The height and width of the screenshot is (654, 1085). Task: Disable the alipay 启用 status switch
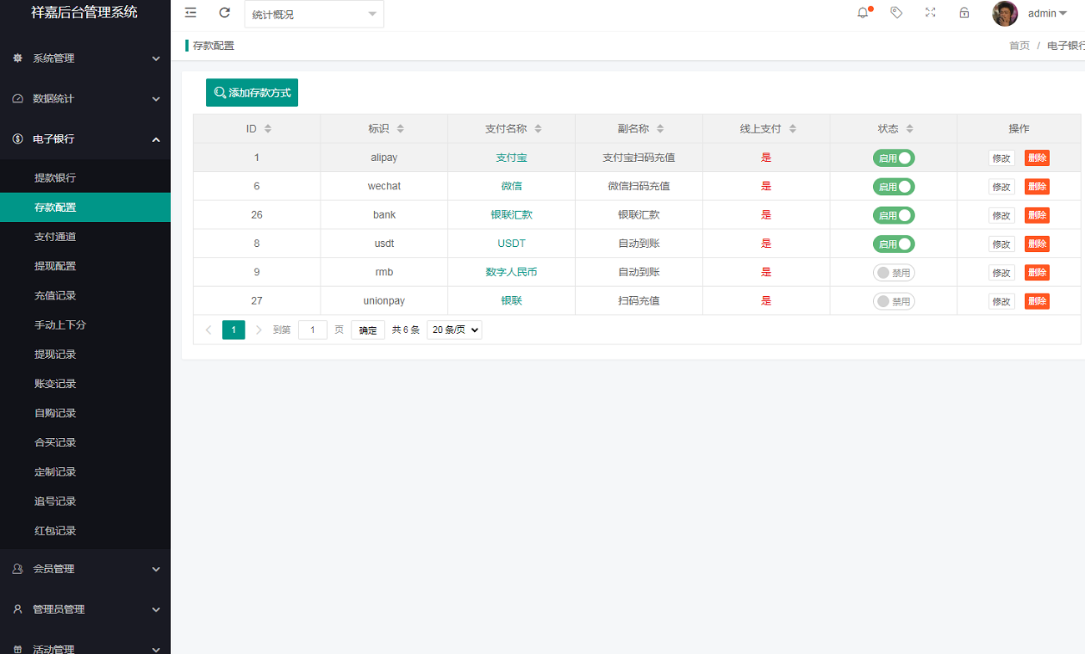click(893, 158)
